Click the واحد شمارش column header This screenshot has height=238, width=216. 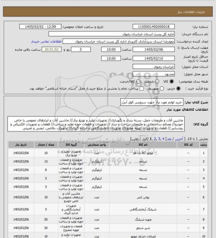click(x=96, y=145)
